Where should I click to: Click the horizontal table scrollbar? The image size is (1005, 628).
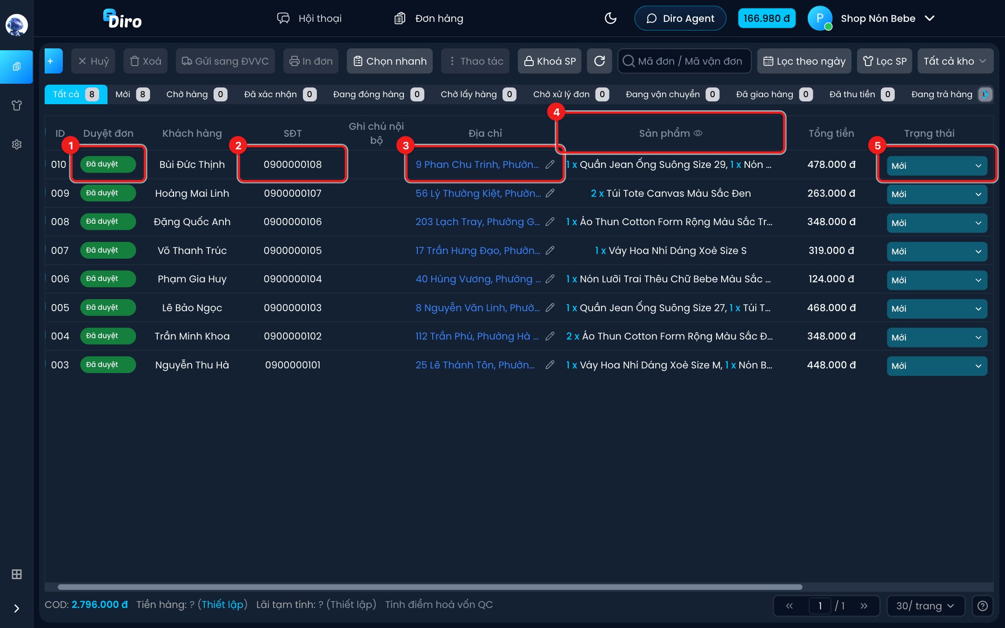(430, 587)
